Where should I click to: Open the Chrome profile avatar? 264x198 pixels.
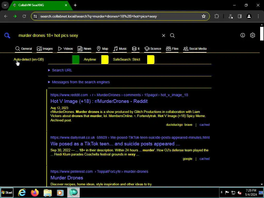[x=249, y=16]
